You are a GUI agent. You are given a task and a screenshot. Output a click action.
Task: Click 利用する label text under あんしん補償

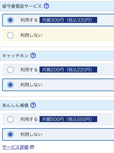point(29,119)
